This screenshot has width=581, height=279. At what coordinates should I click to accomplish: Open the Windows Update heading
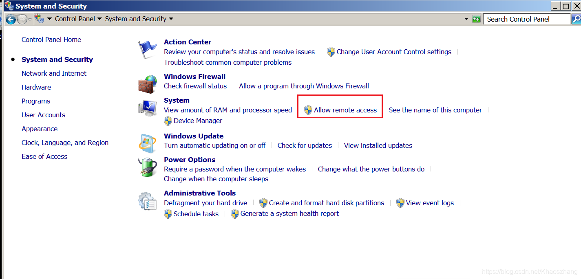tap(194, 136)
